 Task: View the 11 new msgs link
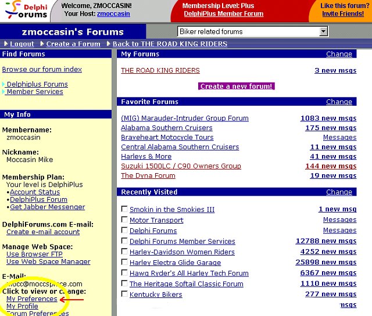(333, 147)
